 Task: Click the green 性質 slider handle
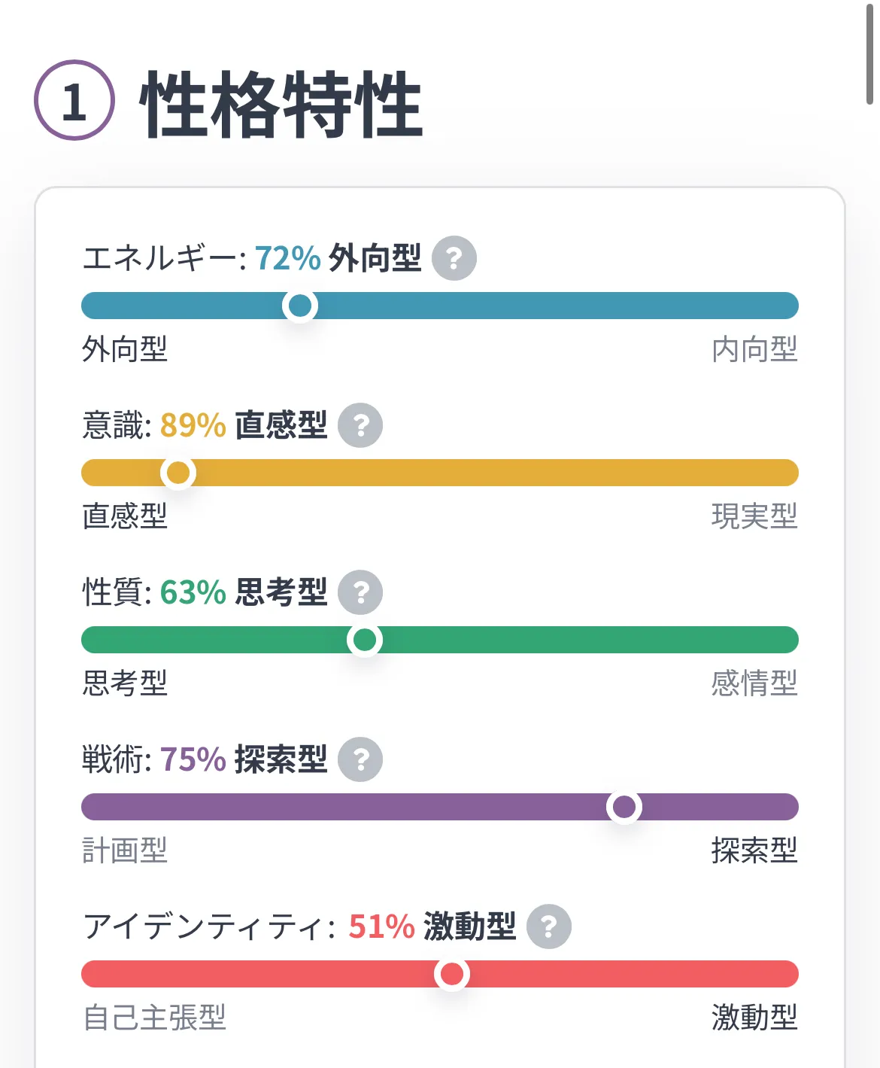coord(365,640)
